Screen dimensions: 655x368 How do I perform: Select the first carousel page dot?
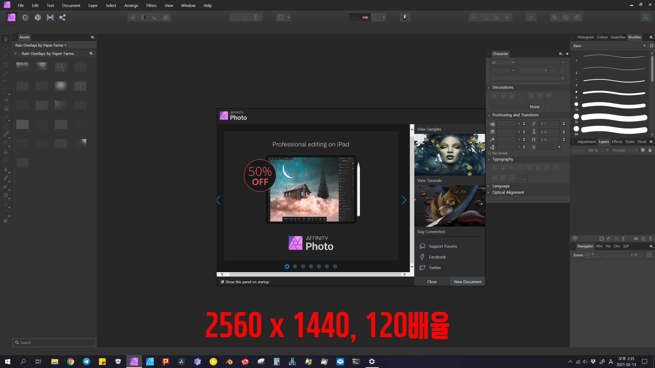pos(287,267)
